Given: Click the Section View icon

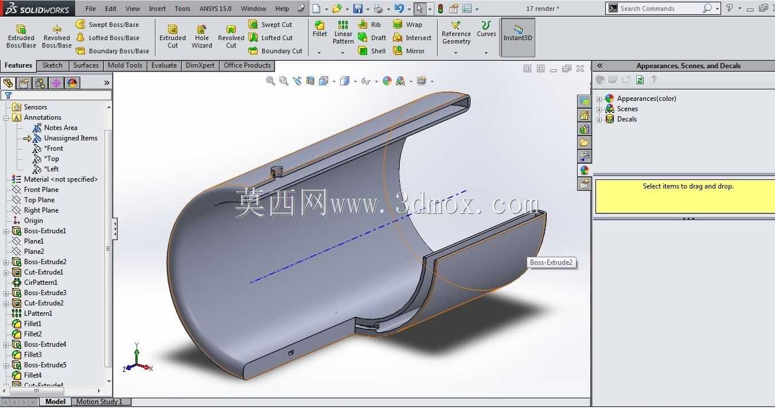Looking at the screenshot, I should [x=310, y=81].
